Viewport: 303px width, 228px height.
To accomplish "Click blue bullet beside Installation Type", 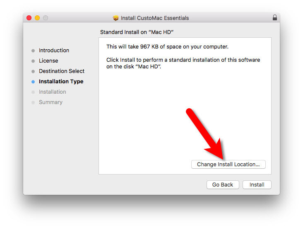I will [x=33, y=82].
